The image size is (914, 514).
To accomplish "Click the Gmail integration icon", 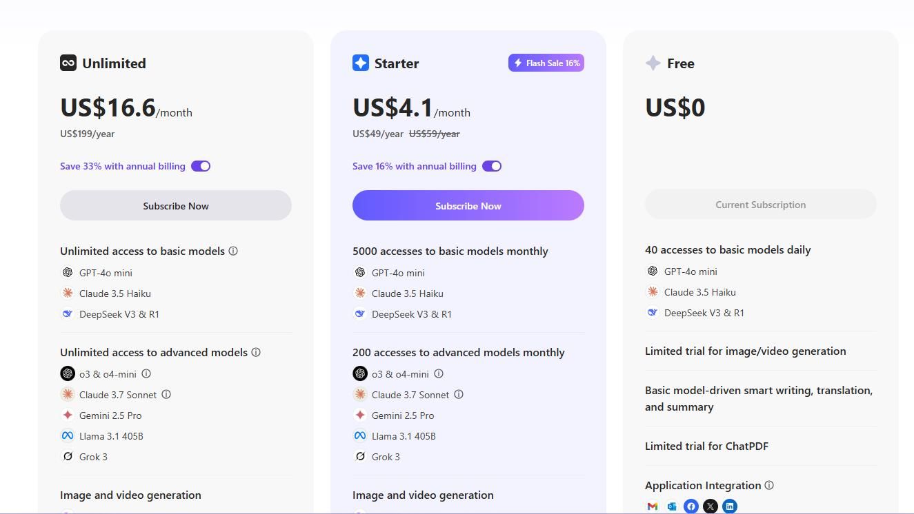I will tap(653, 506).
